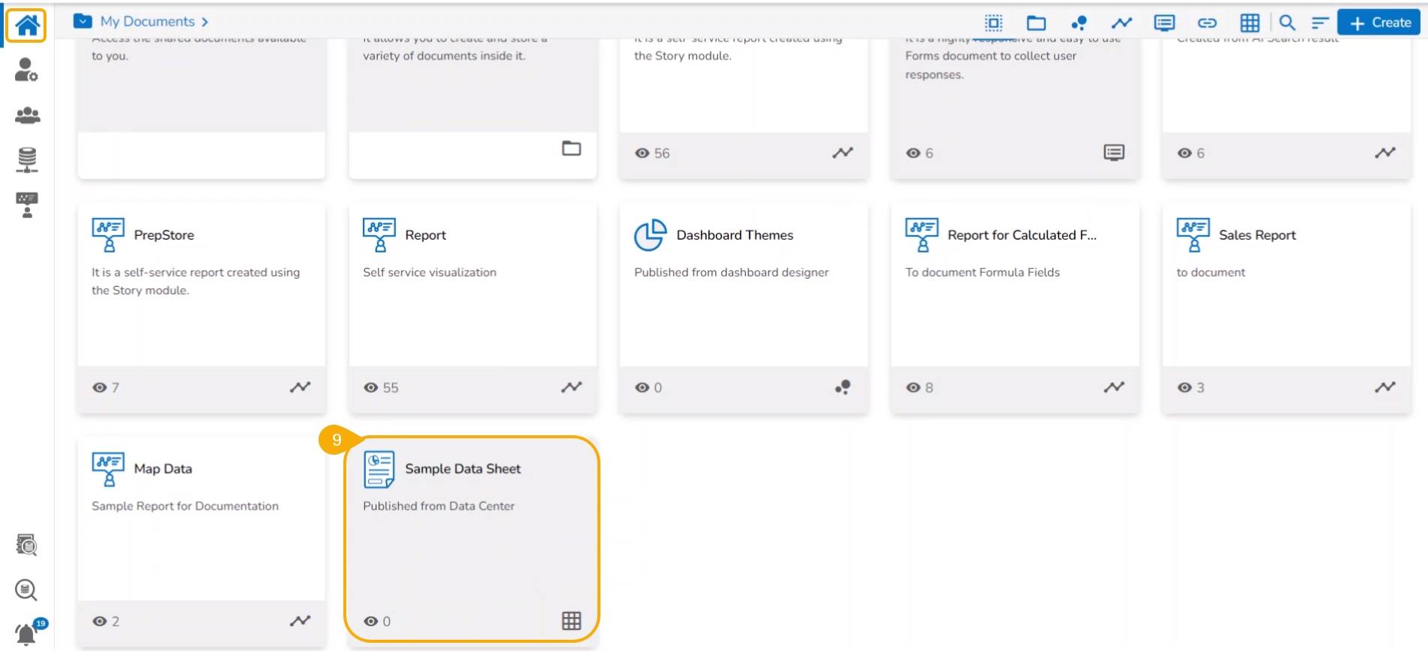Filter by dashboards icon in top toolbar
Screen dimensions: 1428x651
[1079, 22]
